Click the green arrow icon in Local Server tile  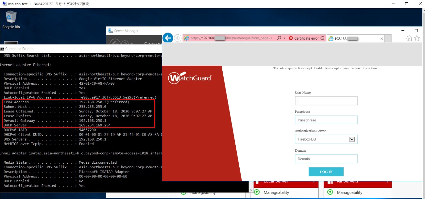(x=257, y=192)
